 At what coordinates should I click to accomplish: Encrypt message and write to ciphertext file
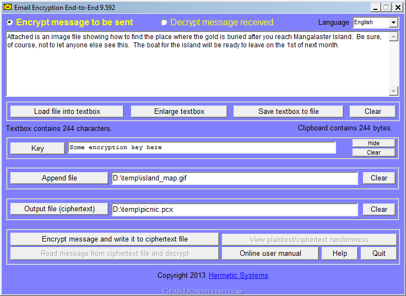pos(115,239)
